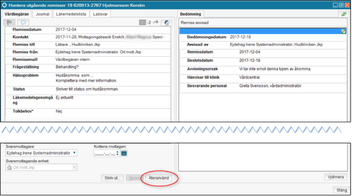The height and width of the screenshot is (196, 352).
Task: Select the Bedömning tab
Action: coord(191,14)
